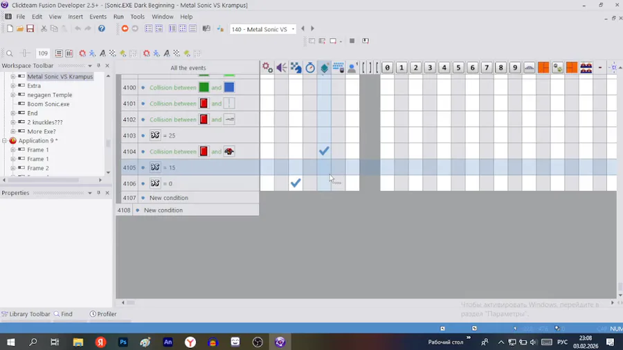
Task: Click New condition in row 4107
Action: click(x=169, y=198)
